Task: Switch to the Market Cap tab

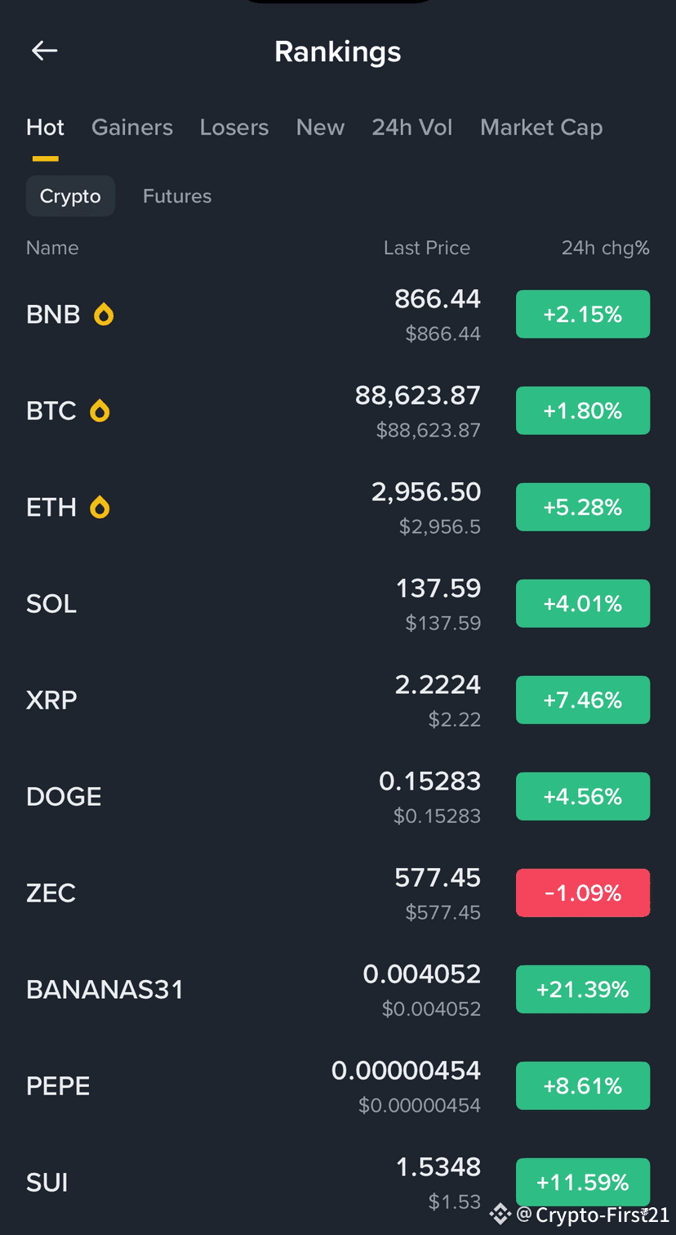Action: pos(541,128)
